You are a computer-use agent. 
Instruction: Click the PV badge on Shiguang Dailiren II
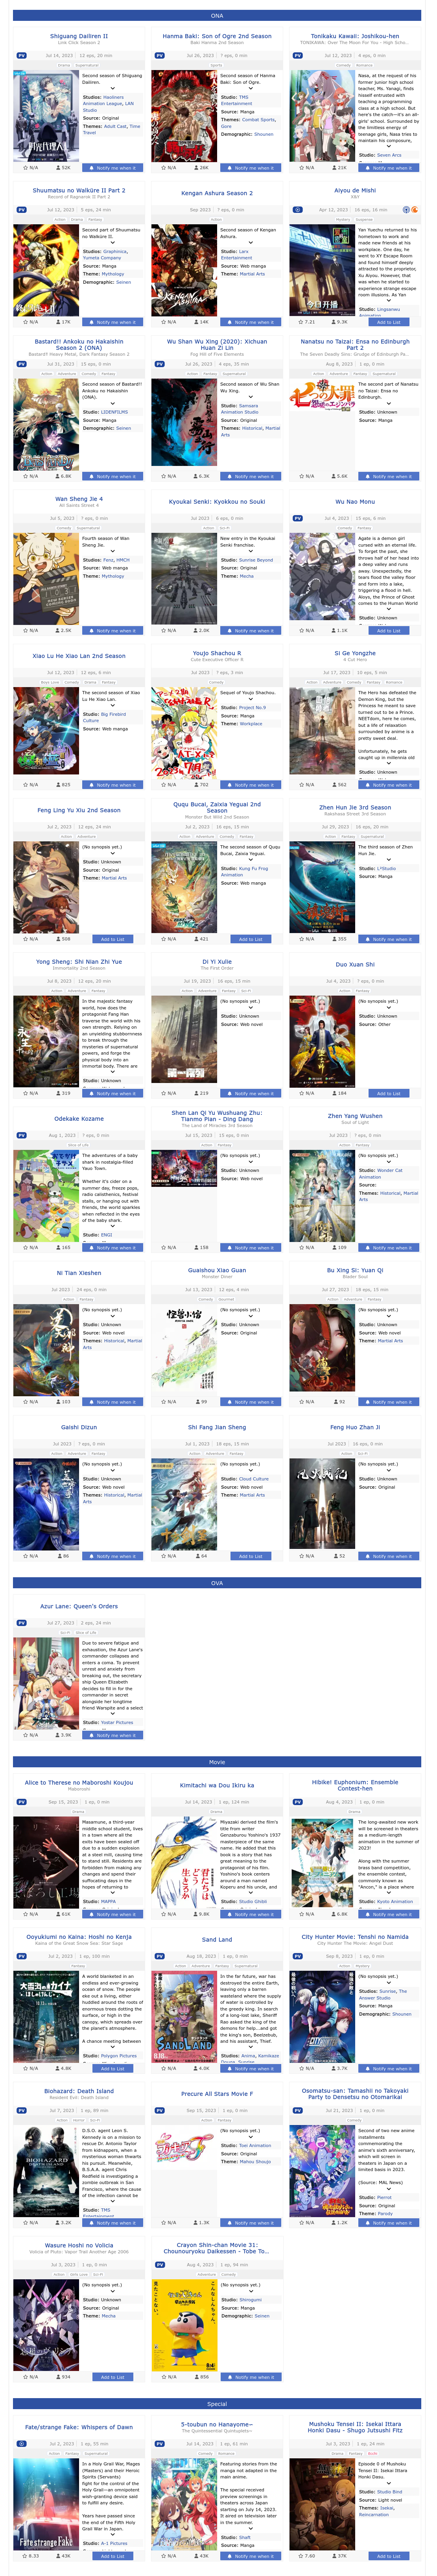point(21,56)
